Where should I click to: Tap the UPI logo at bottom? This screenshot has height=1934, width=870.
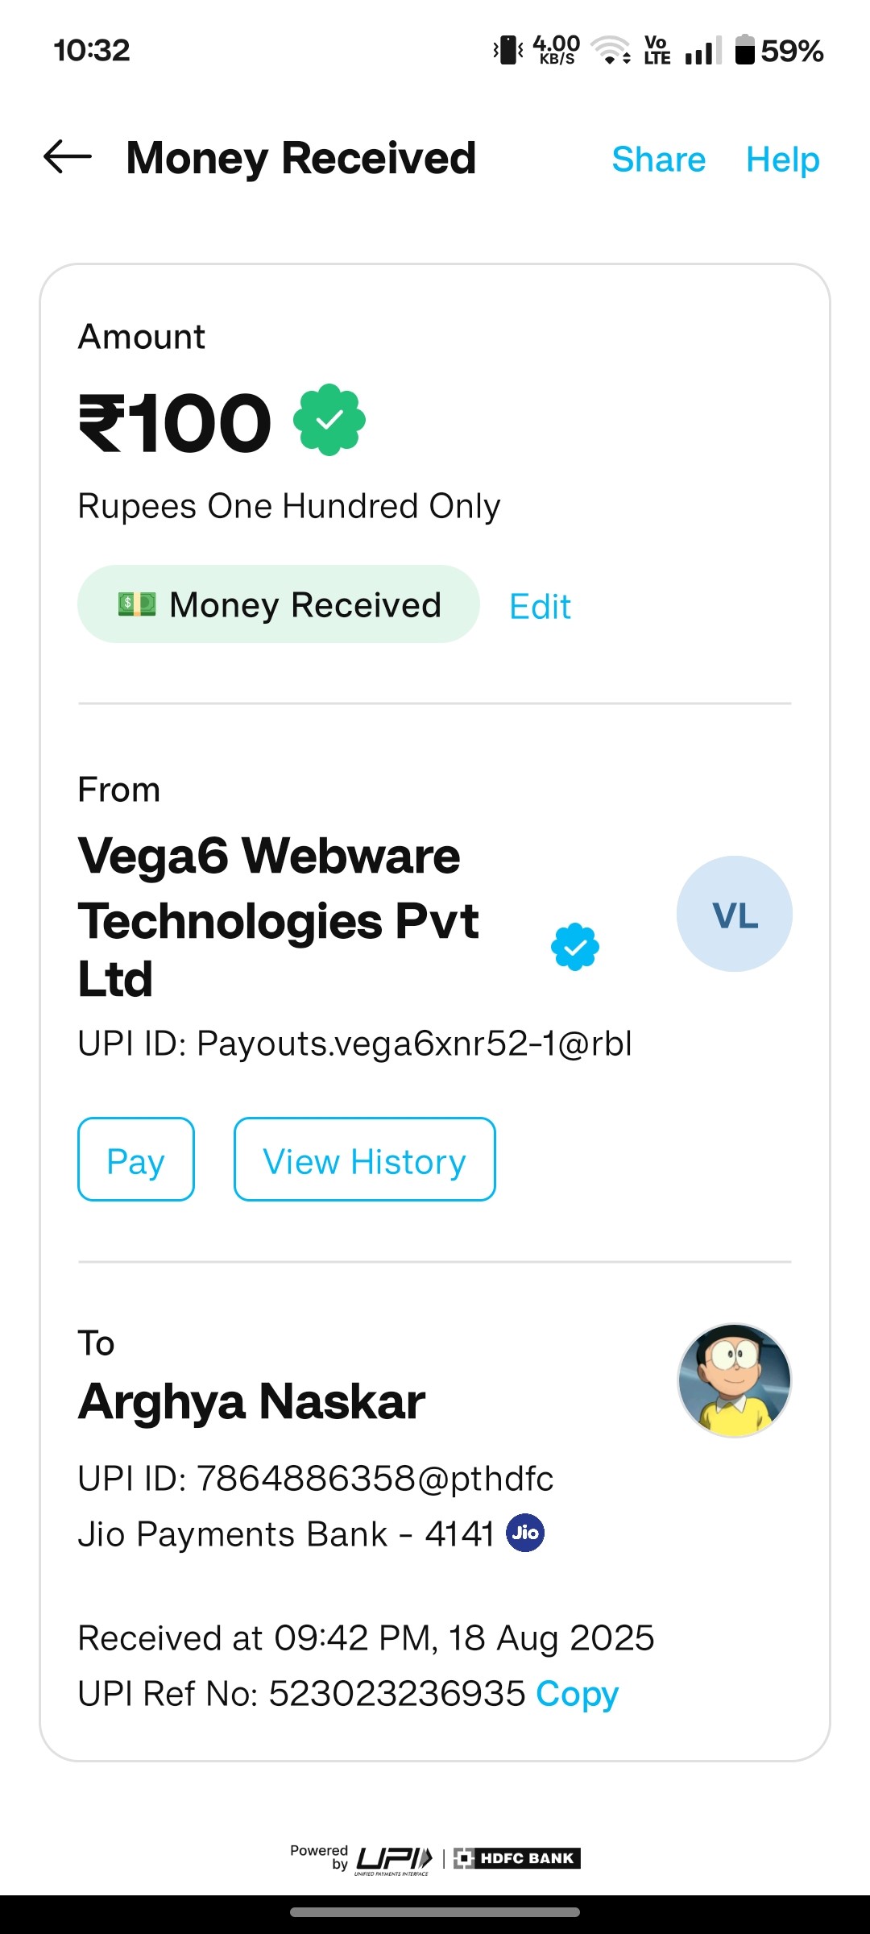point(394,1858)
